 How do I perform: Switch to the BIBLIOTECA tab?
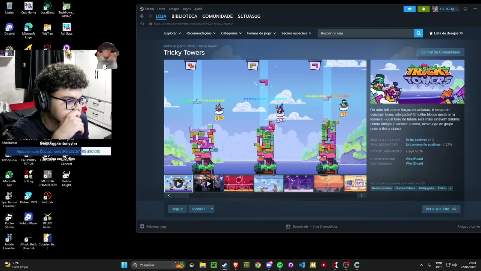tap(184, 16)
